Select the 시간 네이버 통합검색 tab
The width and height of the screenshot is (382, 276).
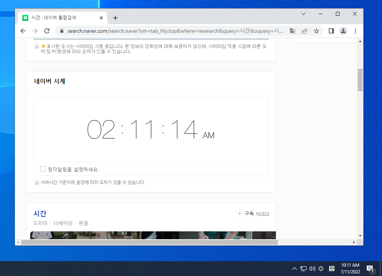point(60,17)
